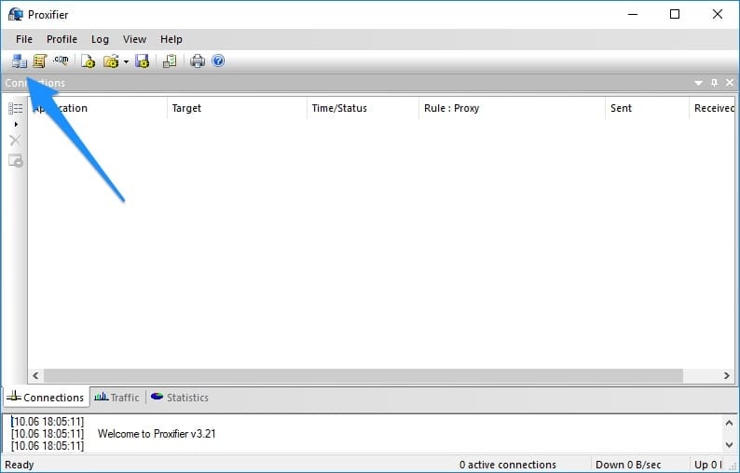Click the Proxy Checker clipboard icon
Image resolution: width=740 pixels, height=473 pixels.
pyautogui.click(x=169, y=61)
